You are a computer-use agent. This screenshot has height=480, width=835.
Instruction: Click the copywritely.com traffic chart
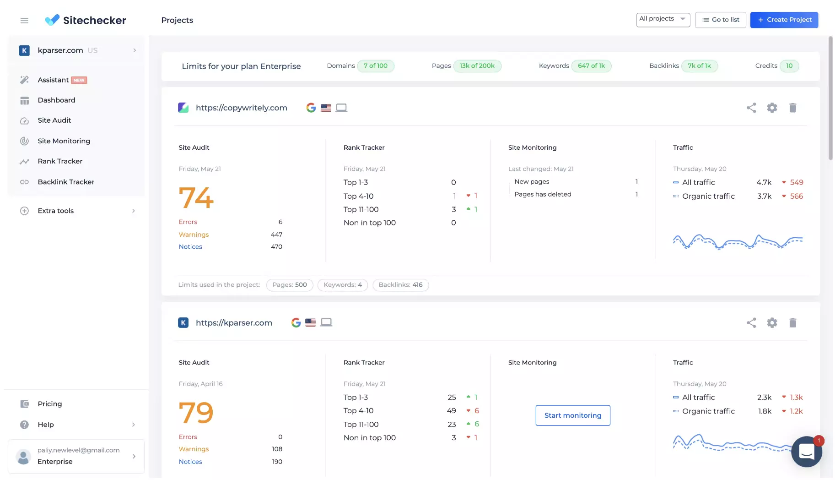tap(738, 241)
